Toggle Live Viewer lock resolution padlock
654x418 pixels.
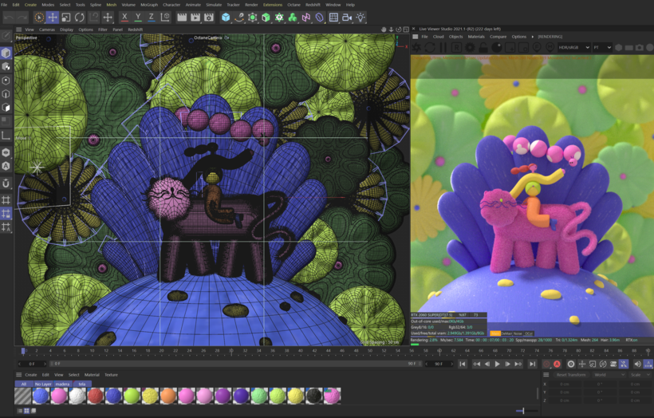[483, 48]
